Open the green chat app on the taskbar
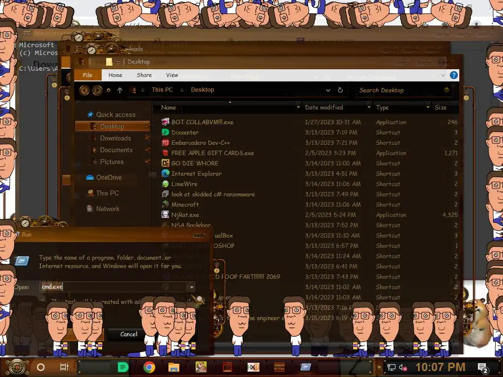 point(123,367)
